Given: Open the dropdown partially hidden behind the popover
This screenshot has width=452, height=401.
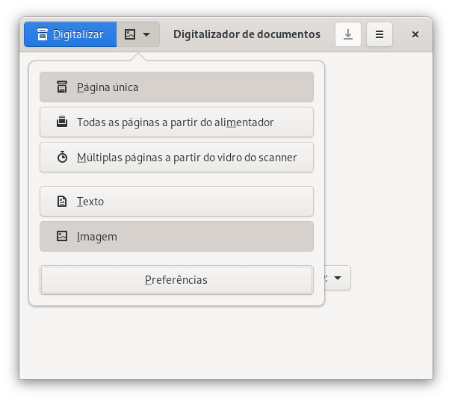Looking at the screenshot, I should pyautogui.click(x=338, y=279).
